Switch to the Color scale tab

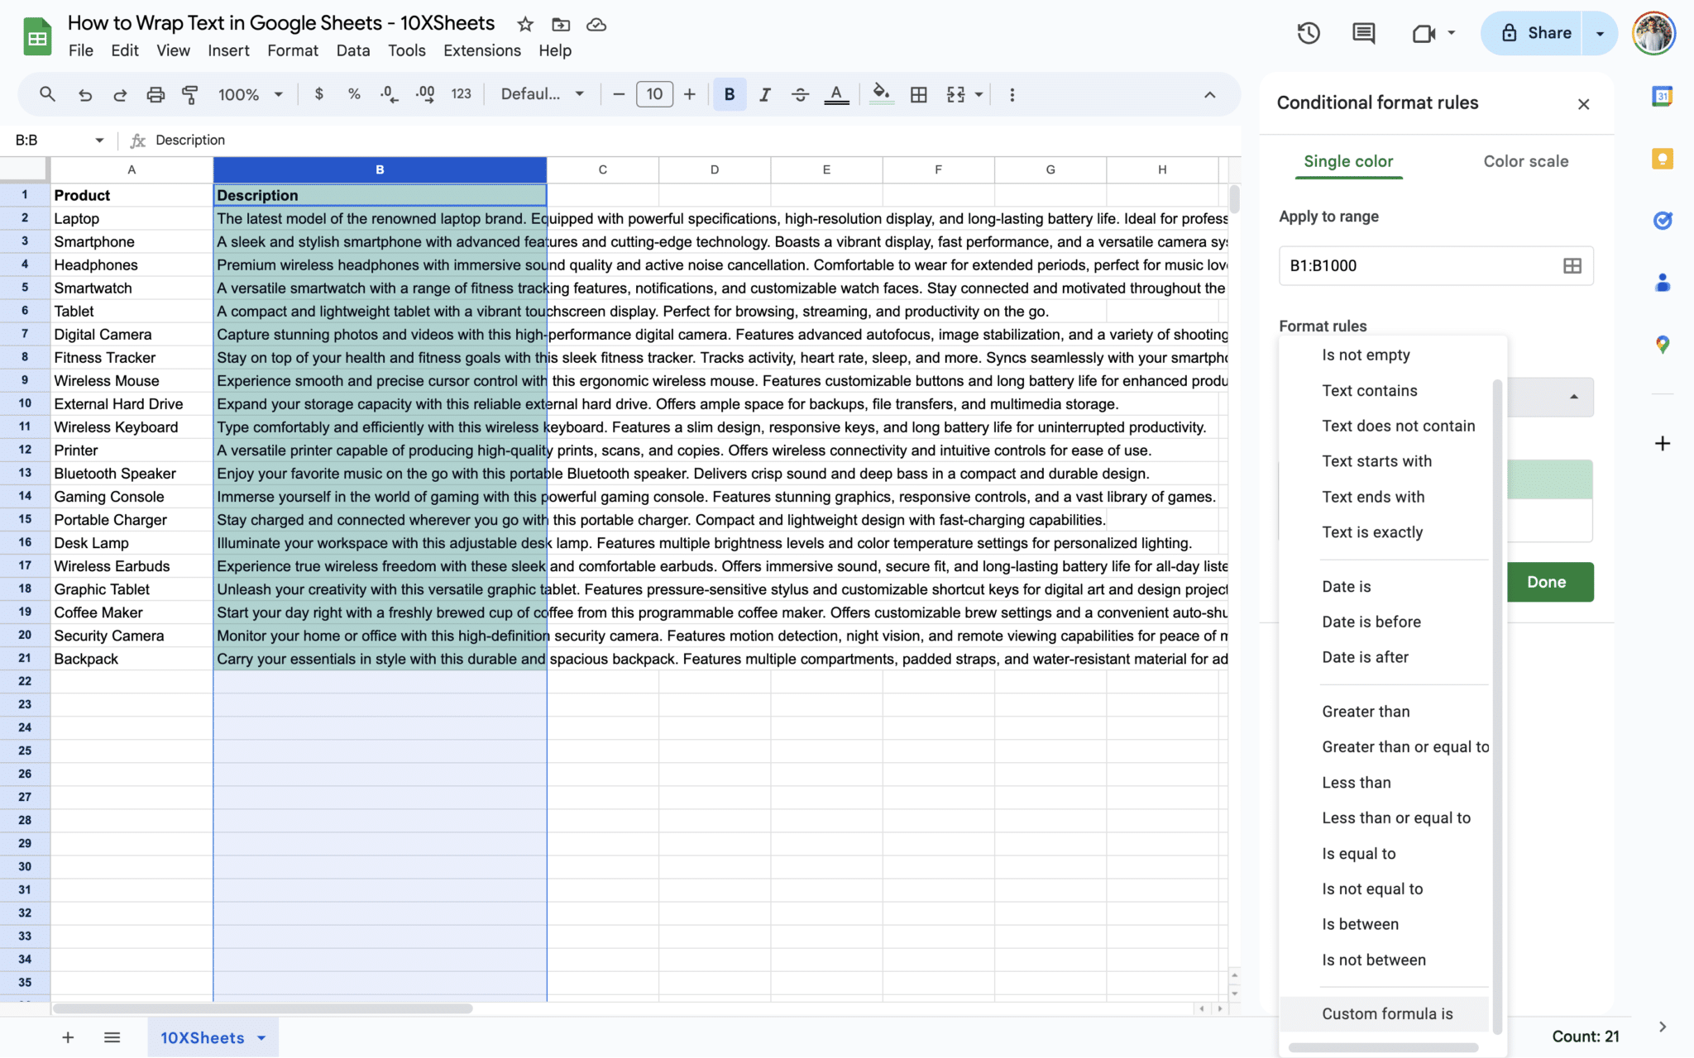coord(1525,161)
